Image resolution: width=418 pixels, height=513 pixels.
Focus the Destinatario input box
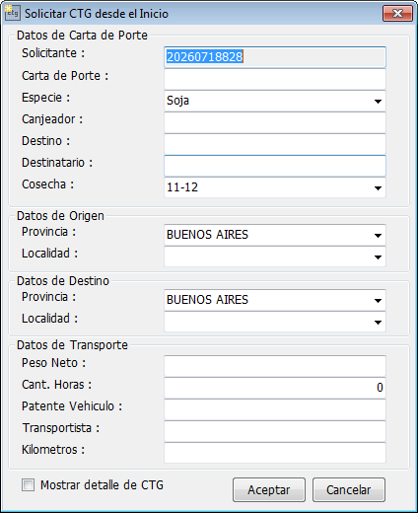click(x=275, y=166)
